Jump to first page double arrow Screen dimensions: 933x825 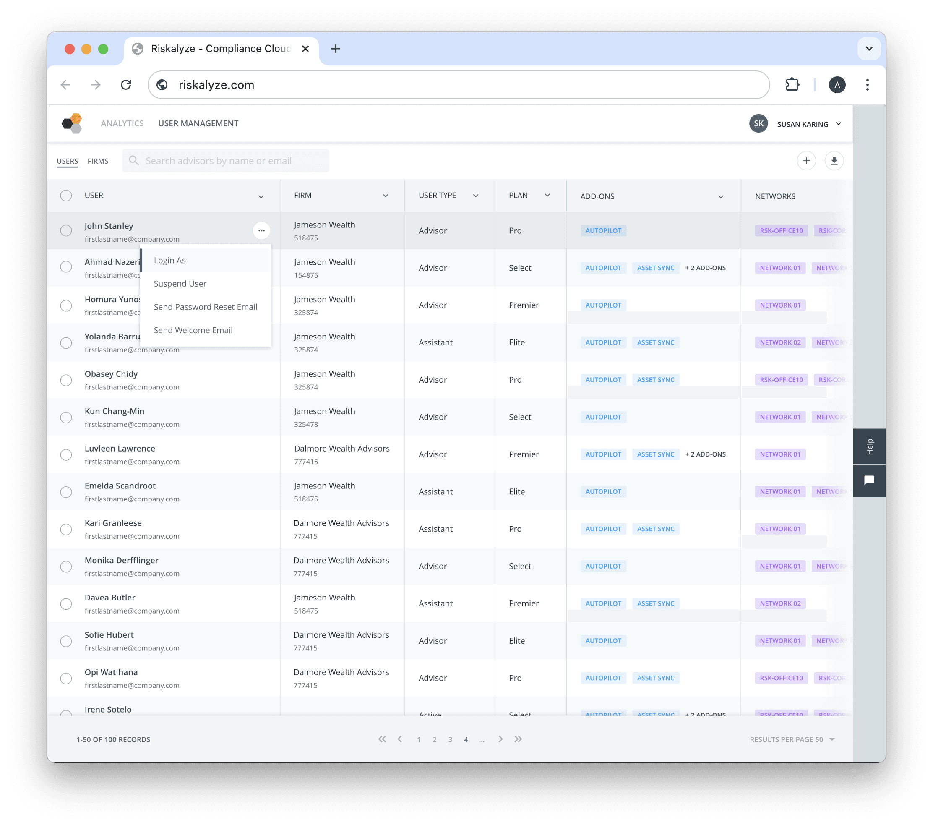coord(382,739)
